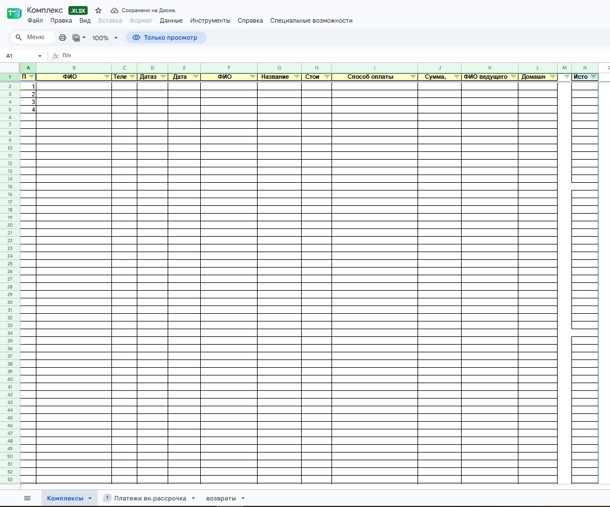Open filter on the first ФИО column B
Image resolution: width=610 pixels, height=507 pixels.
107,77
